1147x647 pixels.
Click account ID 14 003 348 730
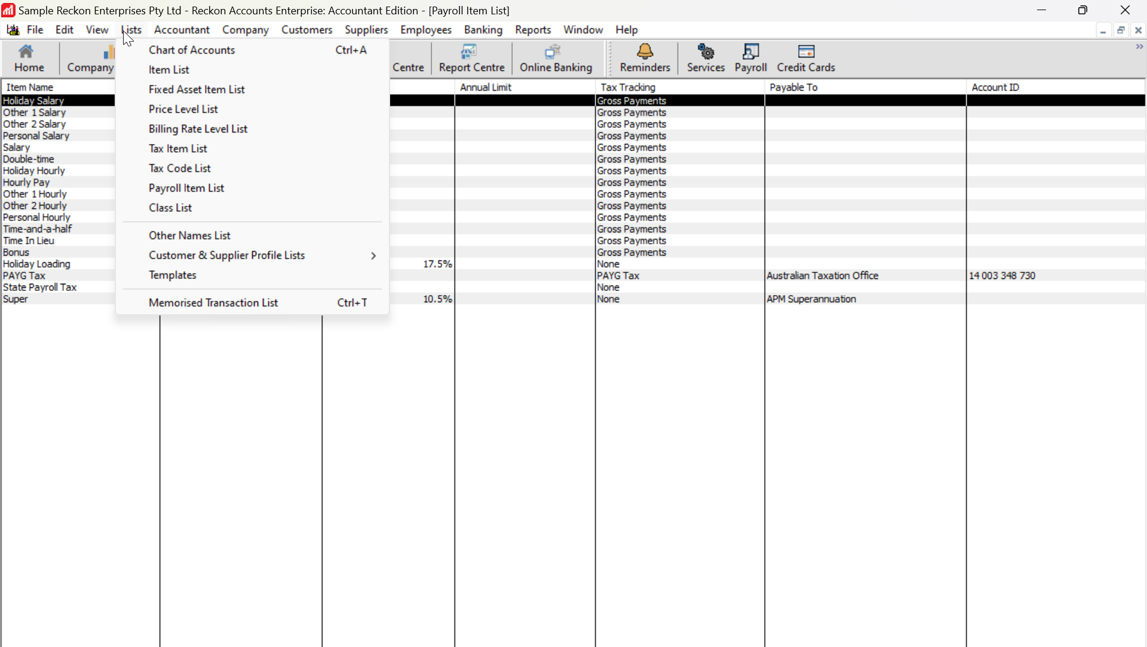[x=1002, y=275]
